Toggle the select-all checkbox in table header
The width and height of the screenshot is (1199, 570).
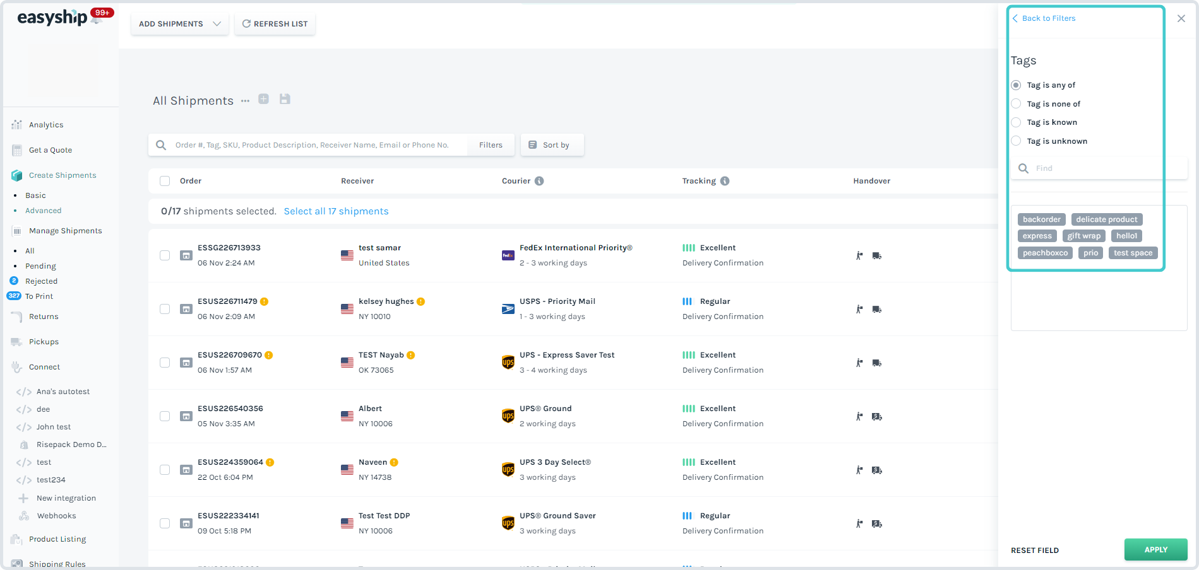(165, 181)
